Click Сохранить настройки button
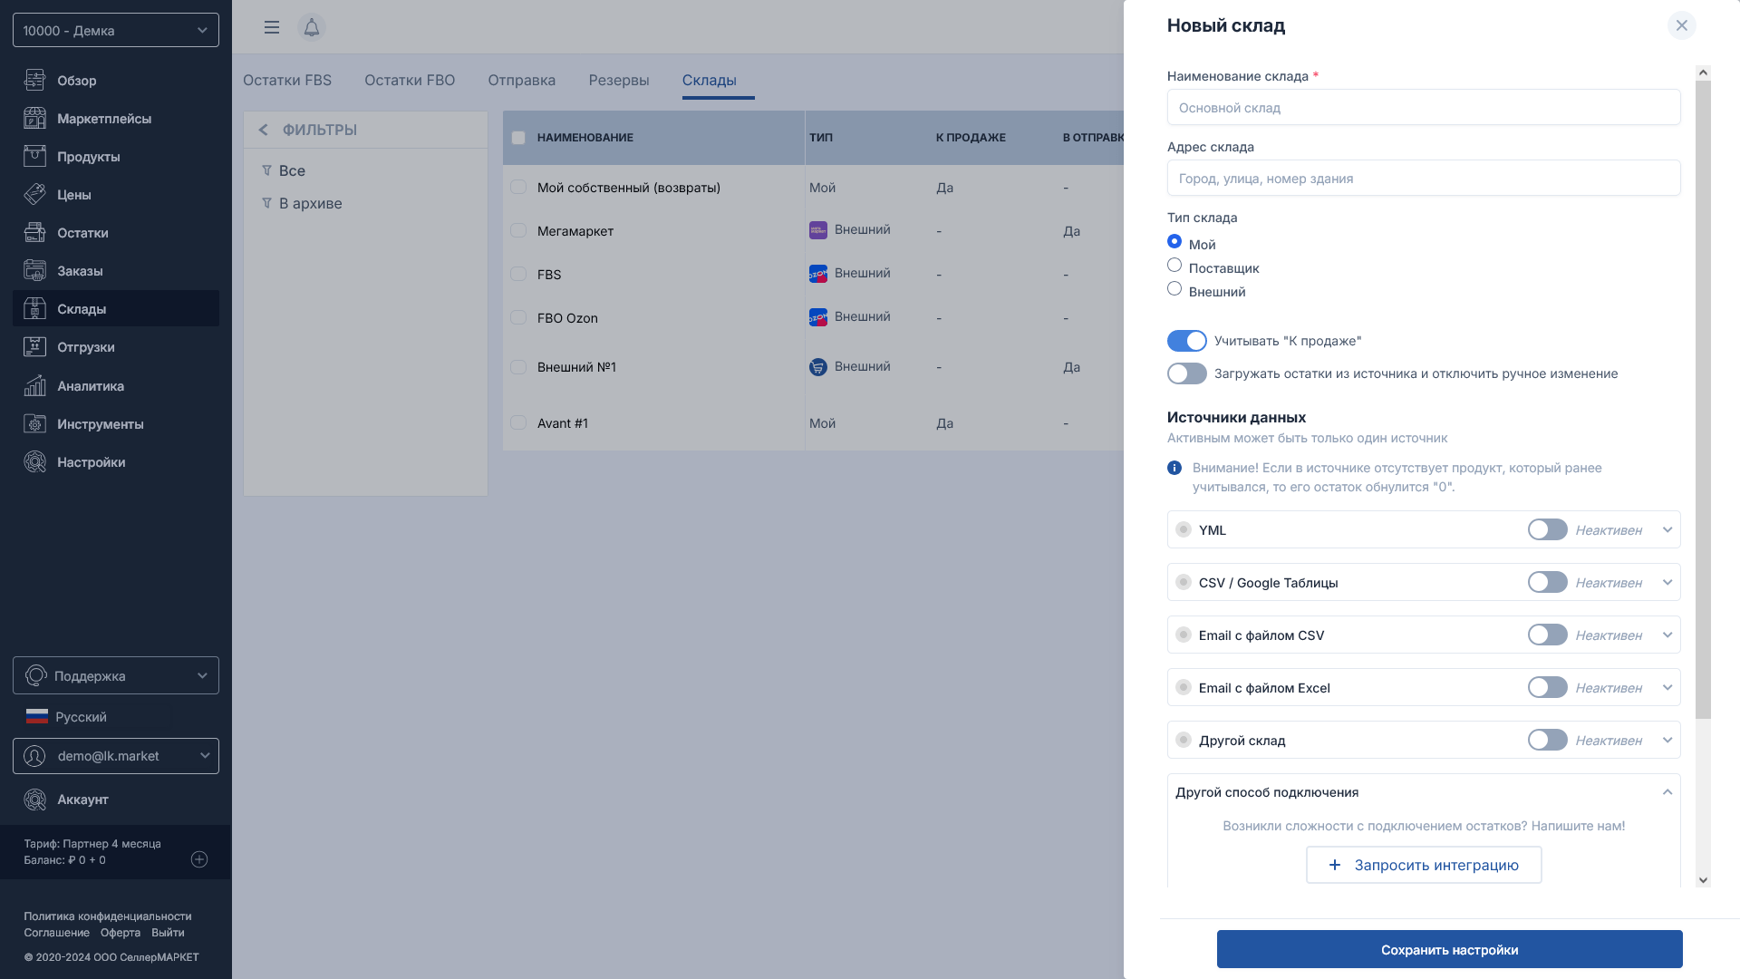Image resolution: width=1740 pixels, height=979 pixels. 1449,949
